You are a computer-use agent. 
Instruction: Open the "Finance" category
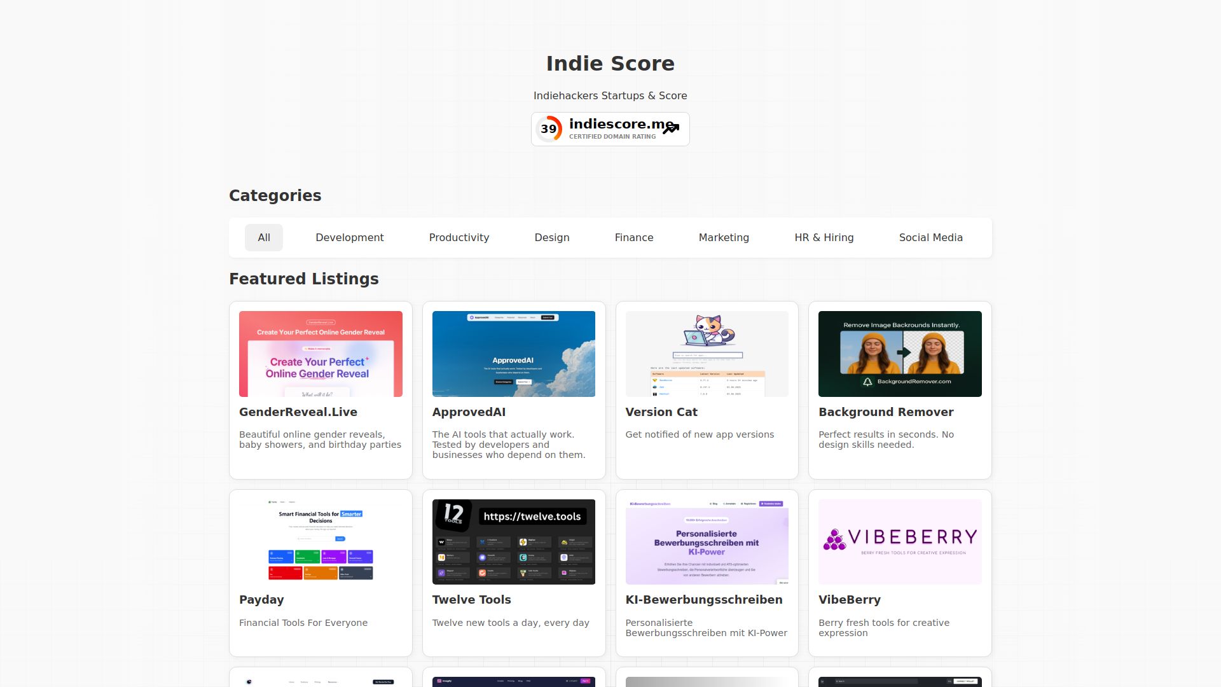[x=633, y=237]
